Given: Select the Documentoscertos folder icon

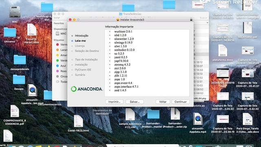Looking at the screenshot, I should (x=48, y=95).
